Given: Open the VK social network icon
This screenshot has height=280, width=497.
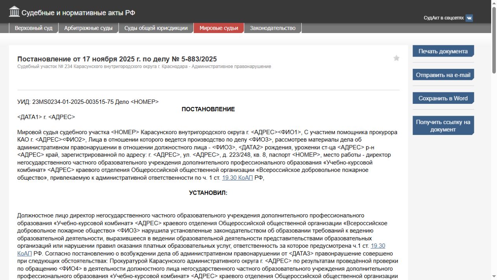Looking at the screenshot, I should [469, 18].
